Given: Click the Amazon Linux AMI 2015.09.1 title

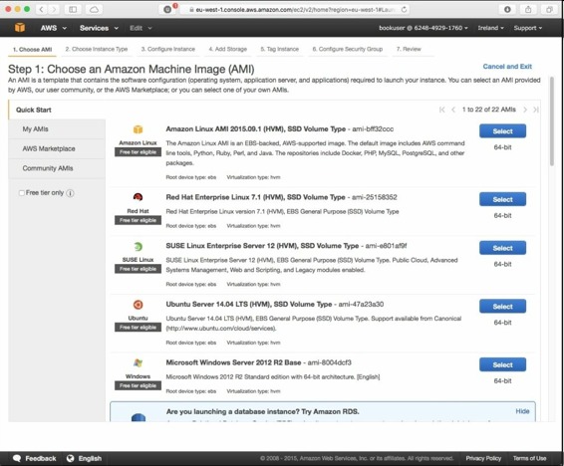Looking at the screenshot, I should coord(256,129).
